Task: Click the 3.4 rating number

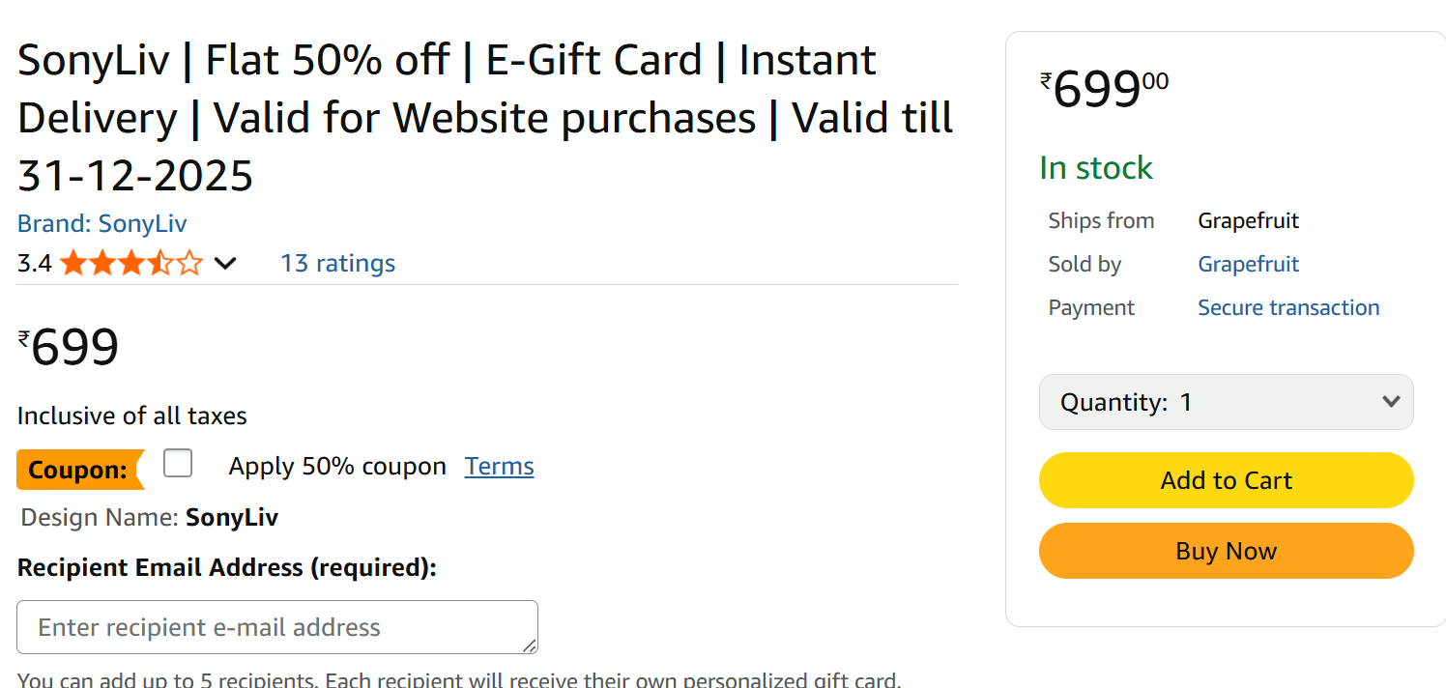Action: 35,264
